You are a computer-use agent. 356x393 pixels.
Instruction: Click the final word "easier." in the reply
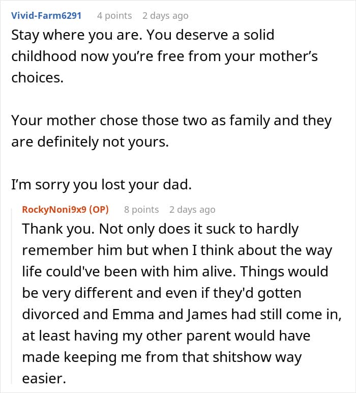(x=44, y=379)
